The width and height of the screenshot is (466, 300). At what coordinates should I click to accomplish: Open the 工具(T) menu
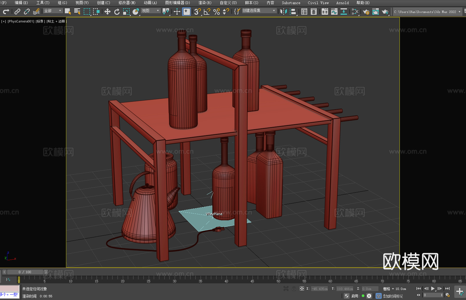click(x=43, y=3)
